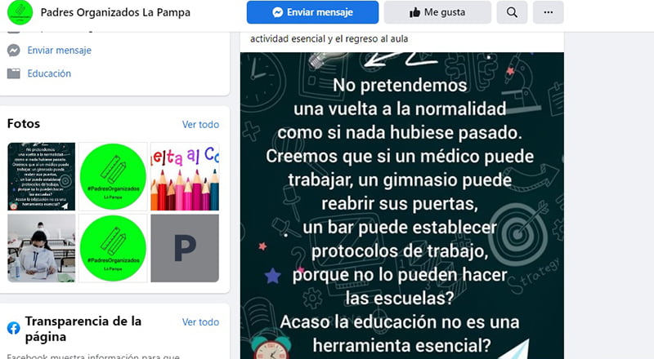Viewport: 654px width, 359px height.
Task: Open the large chalkboard post image
Action: [402, 206]
